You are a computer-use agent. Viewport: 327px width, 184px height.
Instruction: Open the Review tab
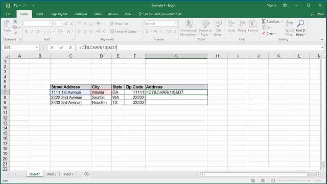pos(112,14)
